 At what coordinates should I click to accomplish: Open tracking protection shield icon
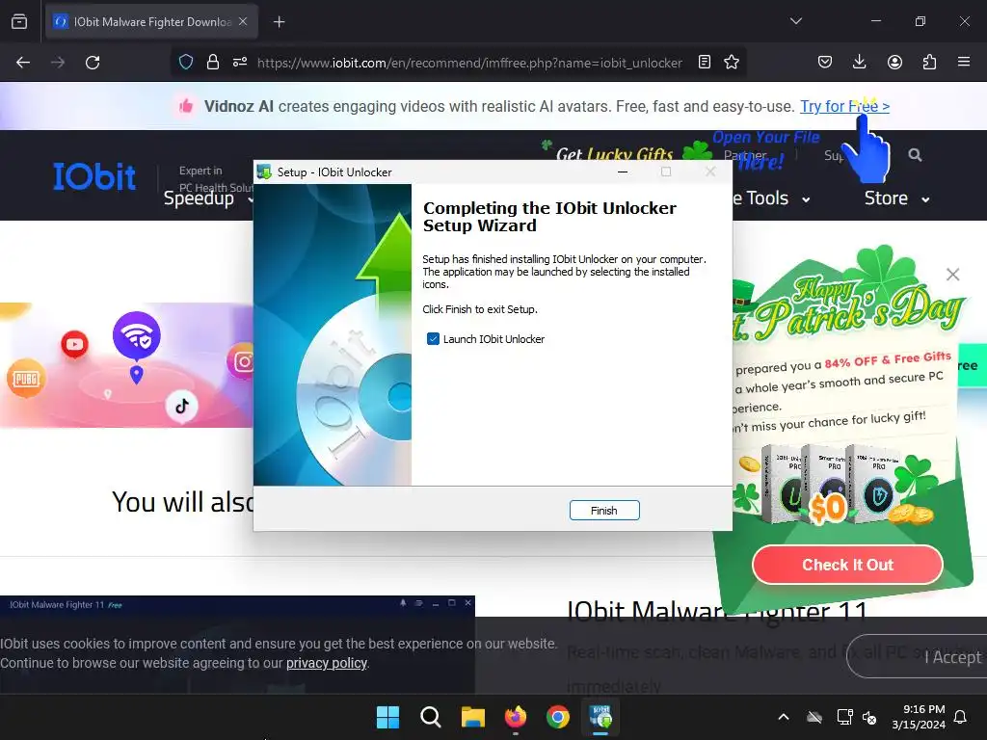tap(186, 63)
